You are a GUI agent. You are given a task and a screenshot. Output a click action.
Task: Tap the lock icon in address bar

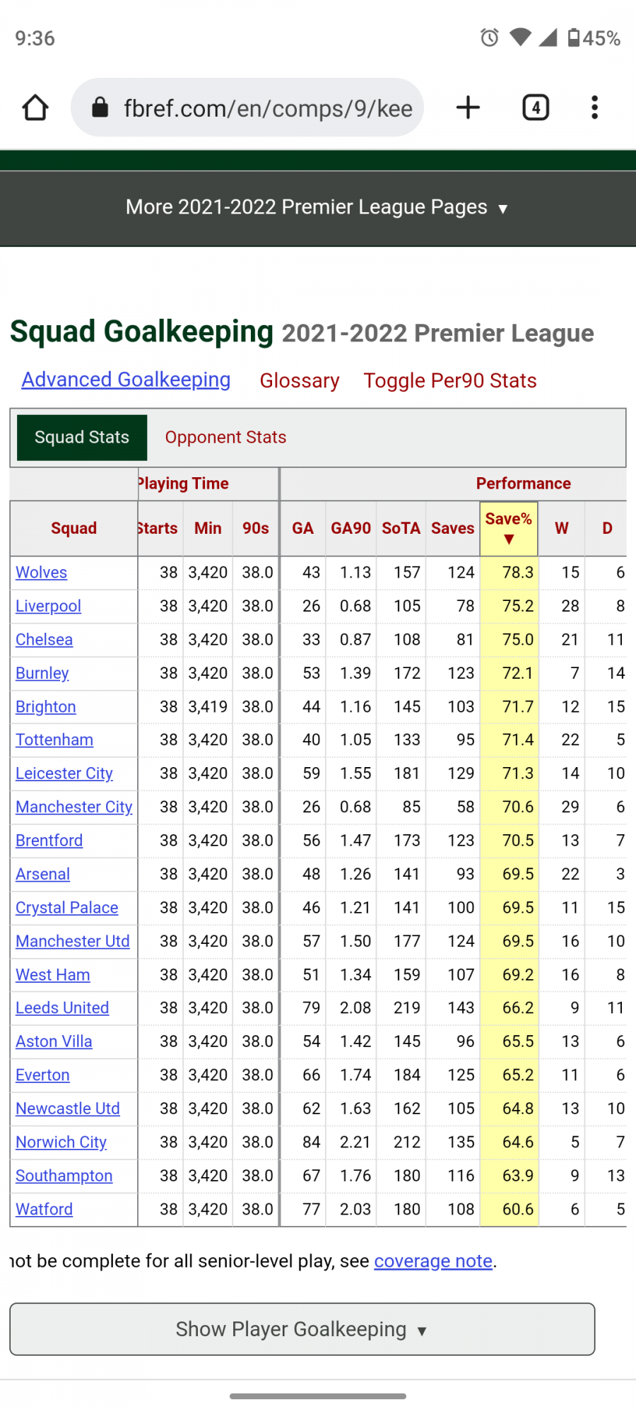(x=100, y=108)
